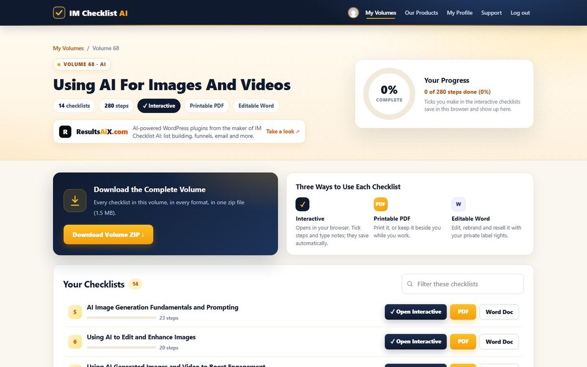Viewport: 587px width, 367px height.
Task: Follow the Take a look link
Action: pyautogui.click(x=283, y=132)
